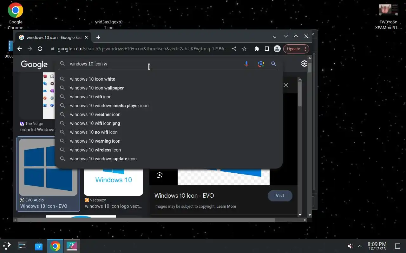Click the voice search microphone icon
The height and width of the screenshot is (253, 406).
click(246, 64)
